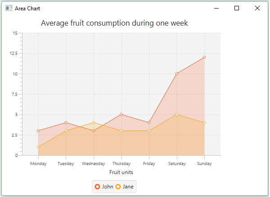The image size is (270, 197).
Task: Click Jane's Sunday data point at 4
Action: point(204,122)
